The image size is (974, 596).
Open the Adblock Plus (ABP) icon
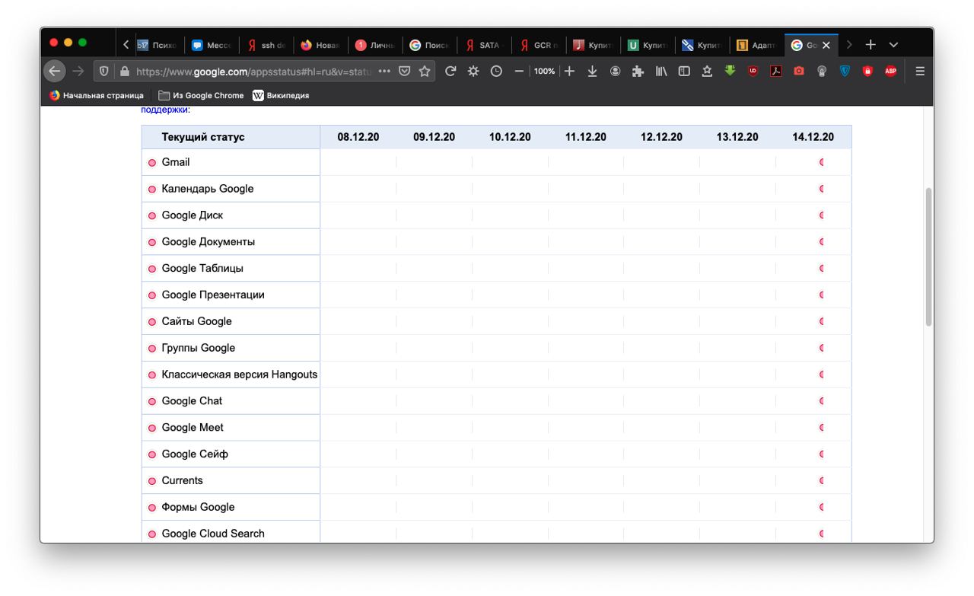click(890, 72)
